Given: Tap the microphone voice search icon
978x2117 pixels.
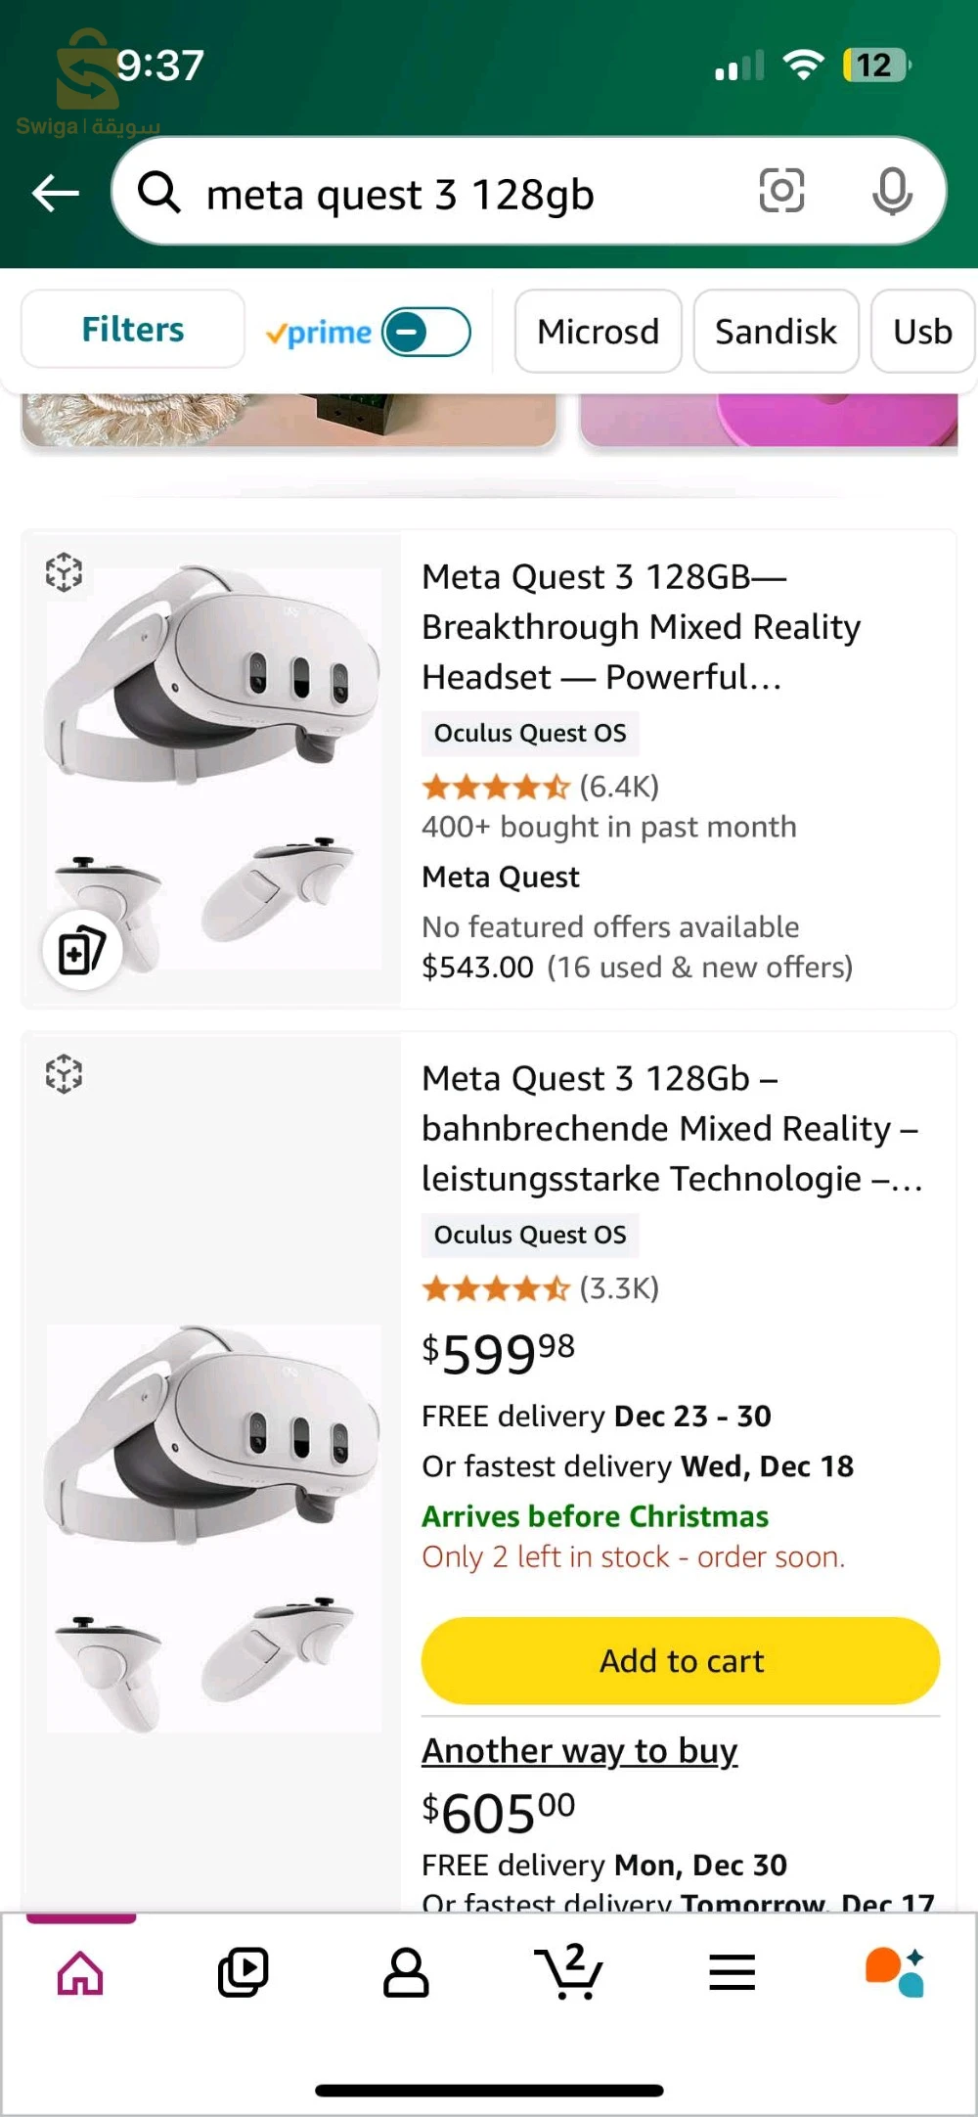Looking at the screenshot, I should click(x=892, y=192).
